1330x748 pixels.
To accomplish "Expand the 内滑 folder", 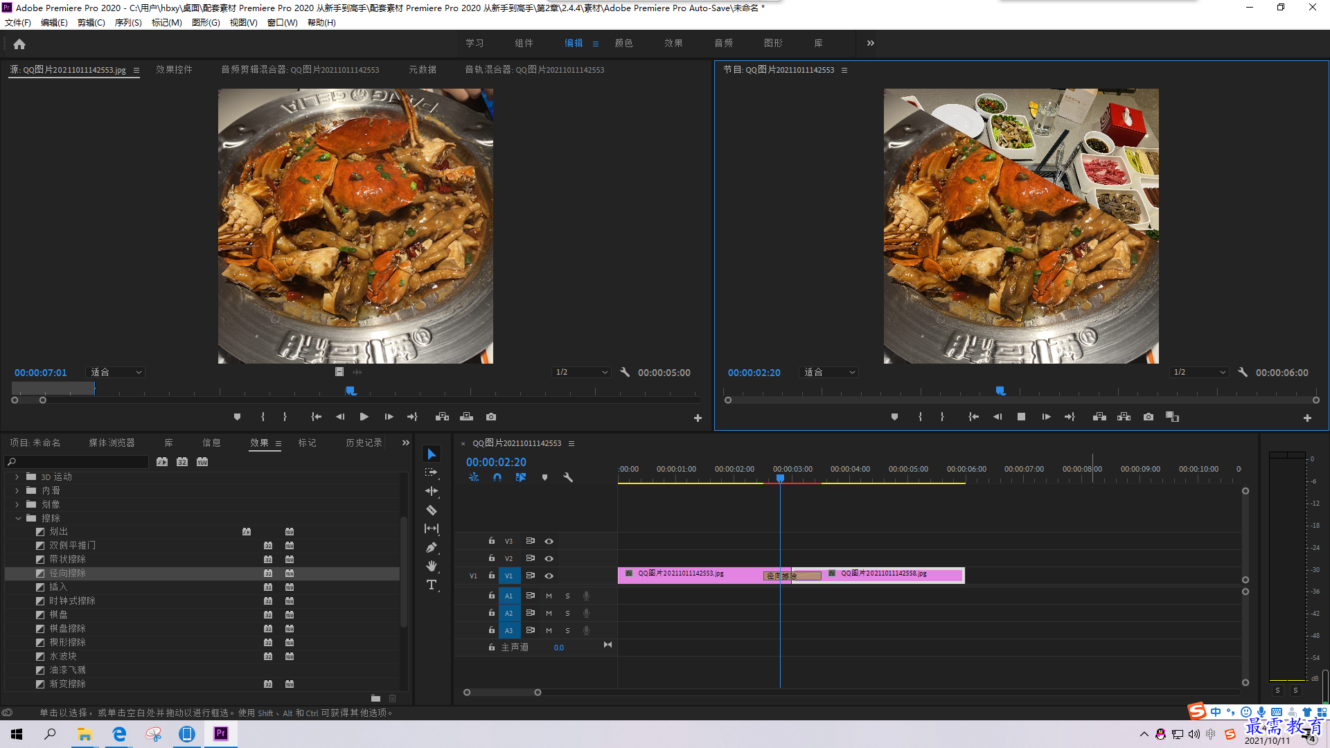I will coord(17,490).
